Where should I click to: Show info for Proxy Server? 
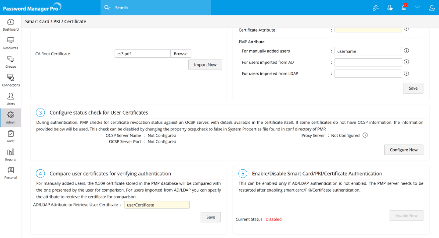point(365,136)
